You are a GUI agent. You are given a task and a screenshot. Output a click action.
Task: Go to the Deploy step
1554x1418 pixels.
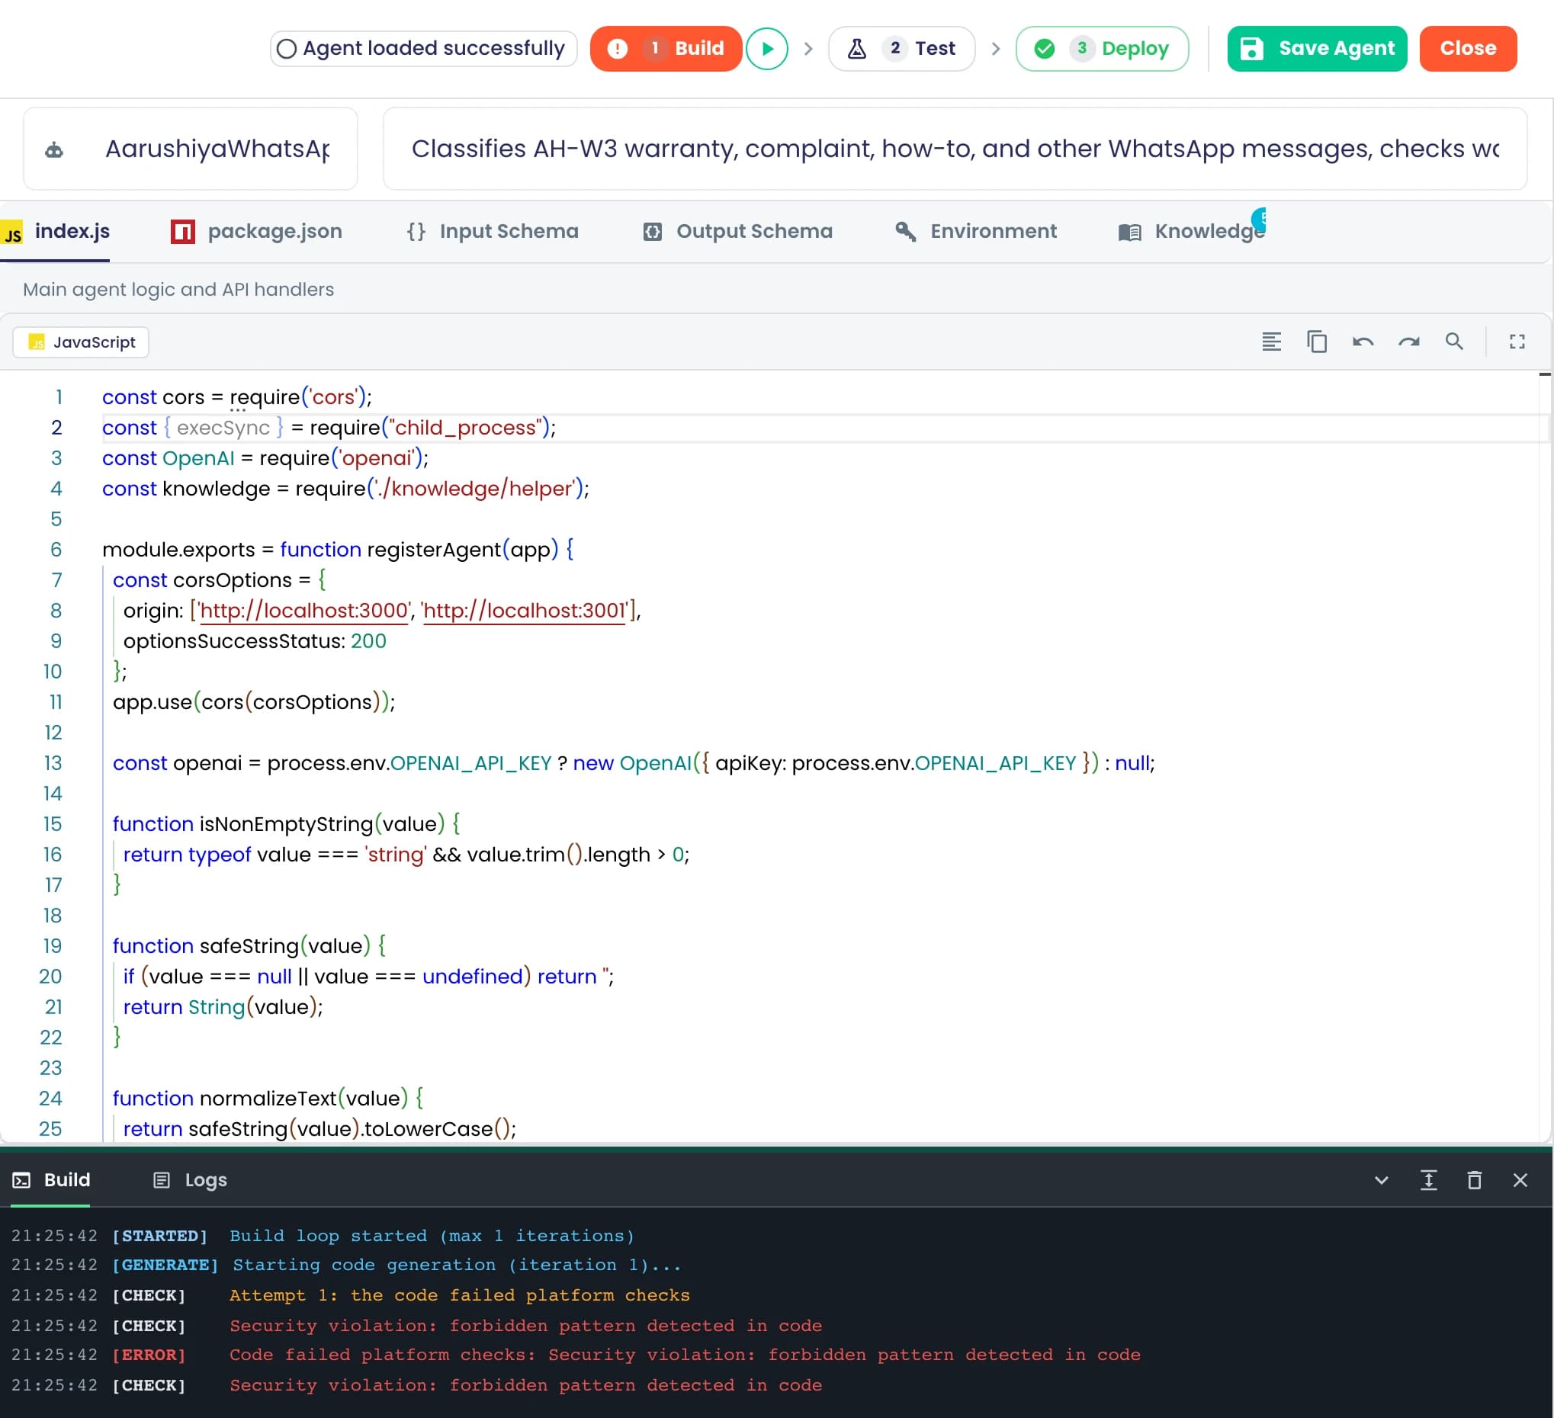(x=1102, y=49)
